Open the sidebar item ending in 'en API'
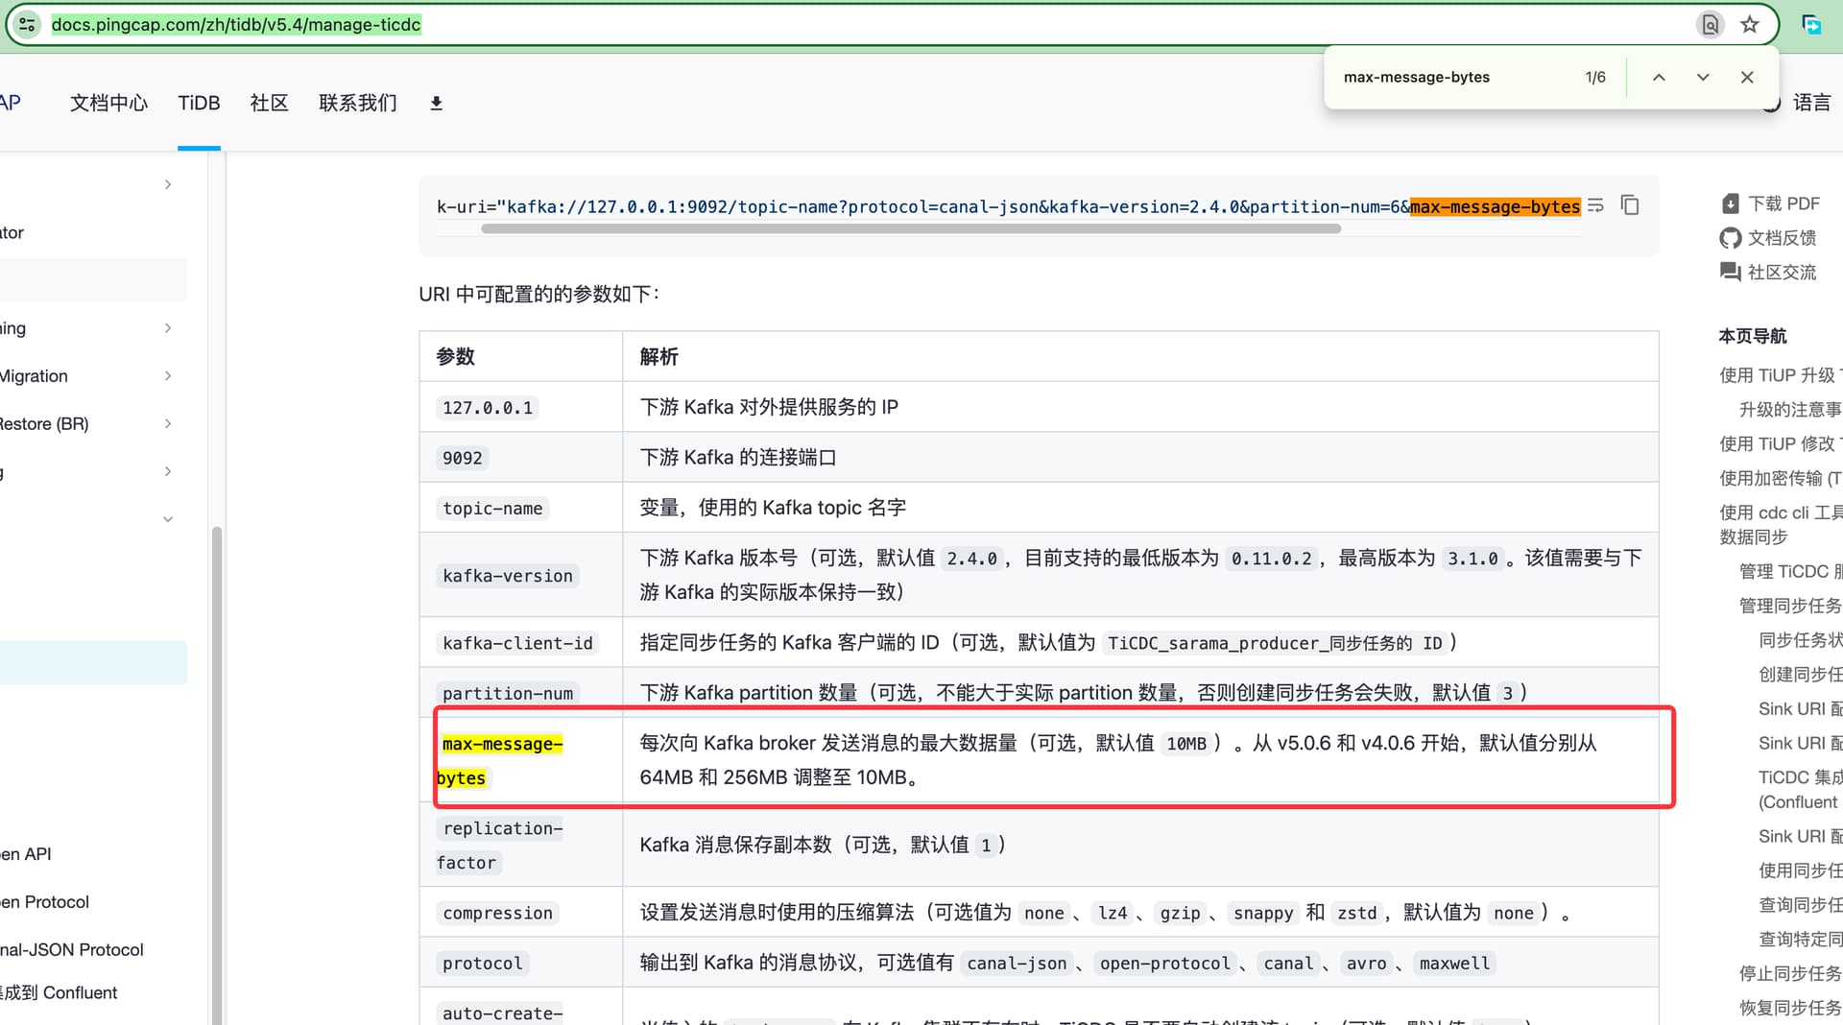1843x1025 pixels. (x=26, y=854)
